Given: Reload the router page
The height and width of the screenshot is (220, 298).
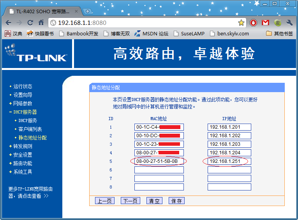Looking at the screenshot, I should click(x=30, y=23).
